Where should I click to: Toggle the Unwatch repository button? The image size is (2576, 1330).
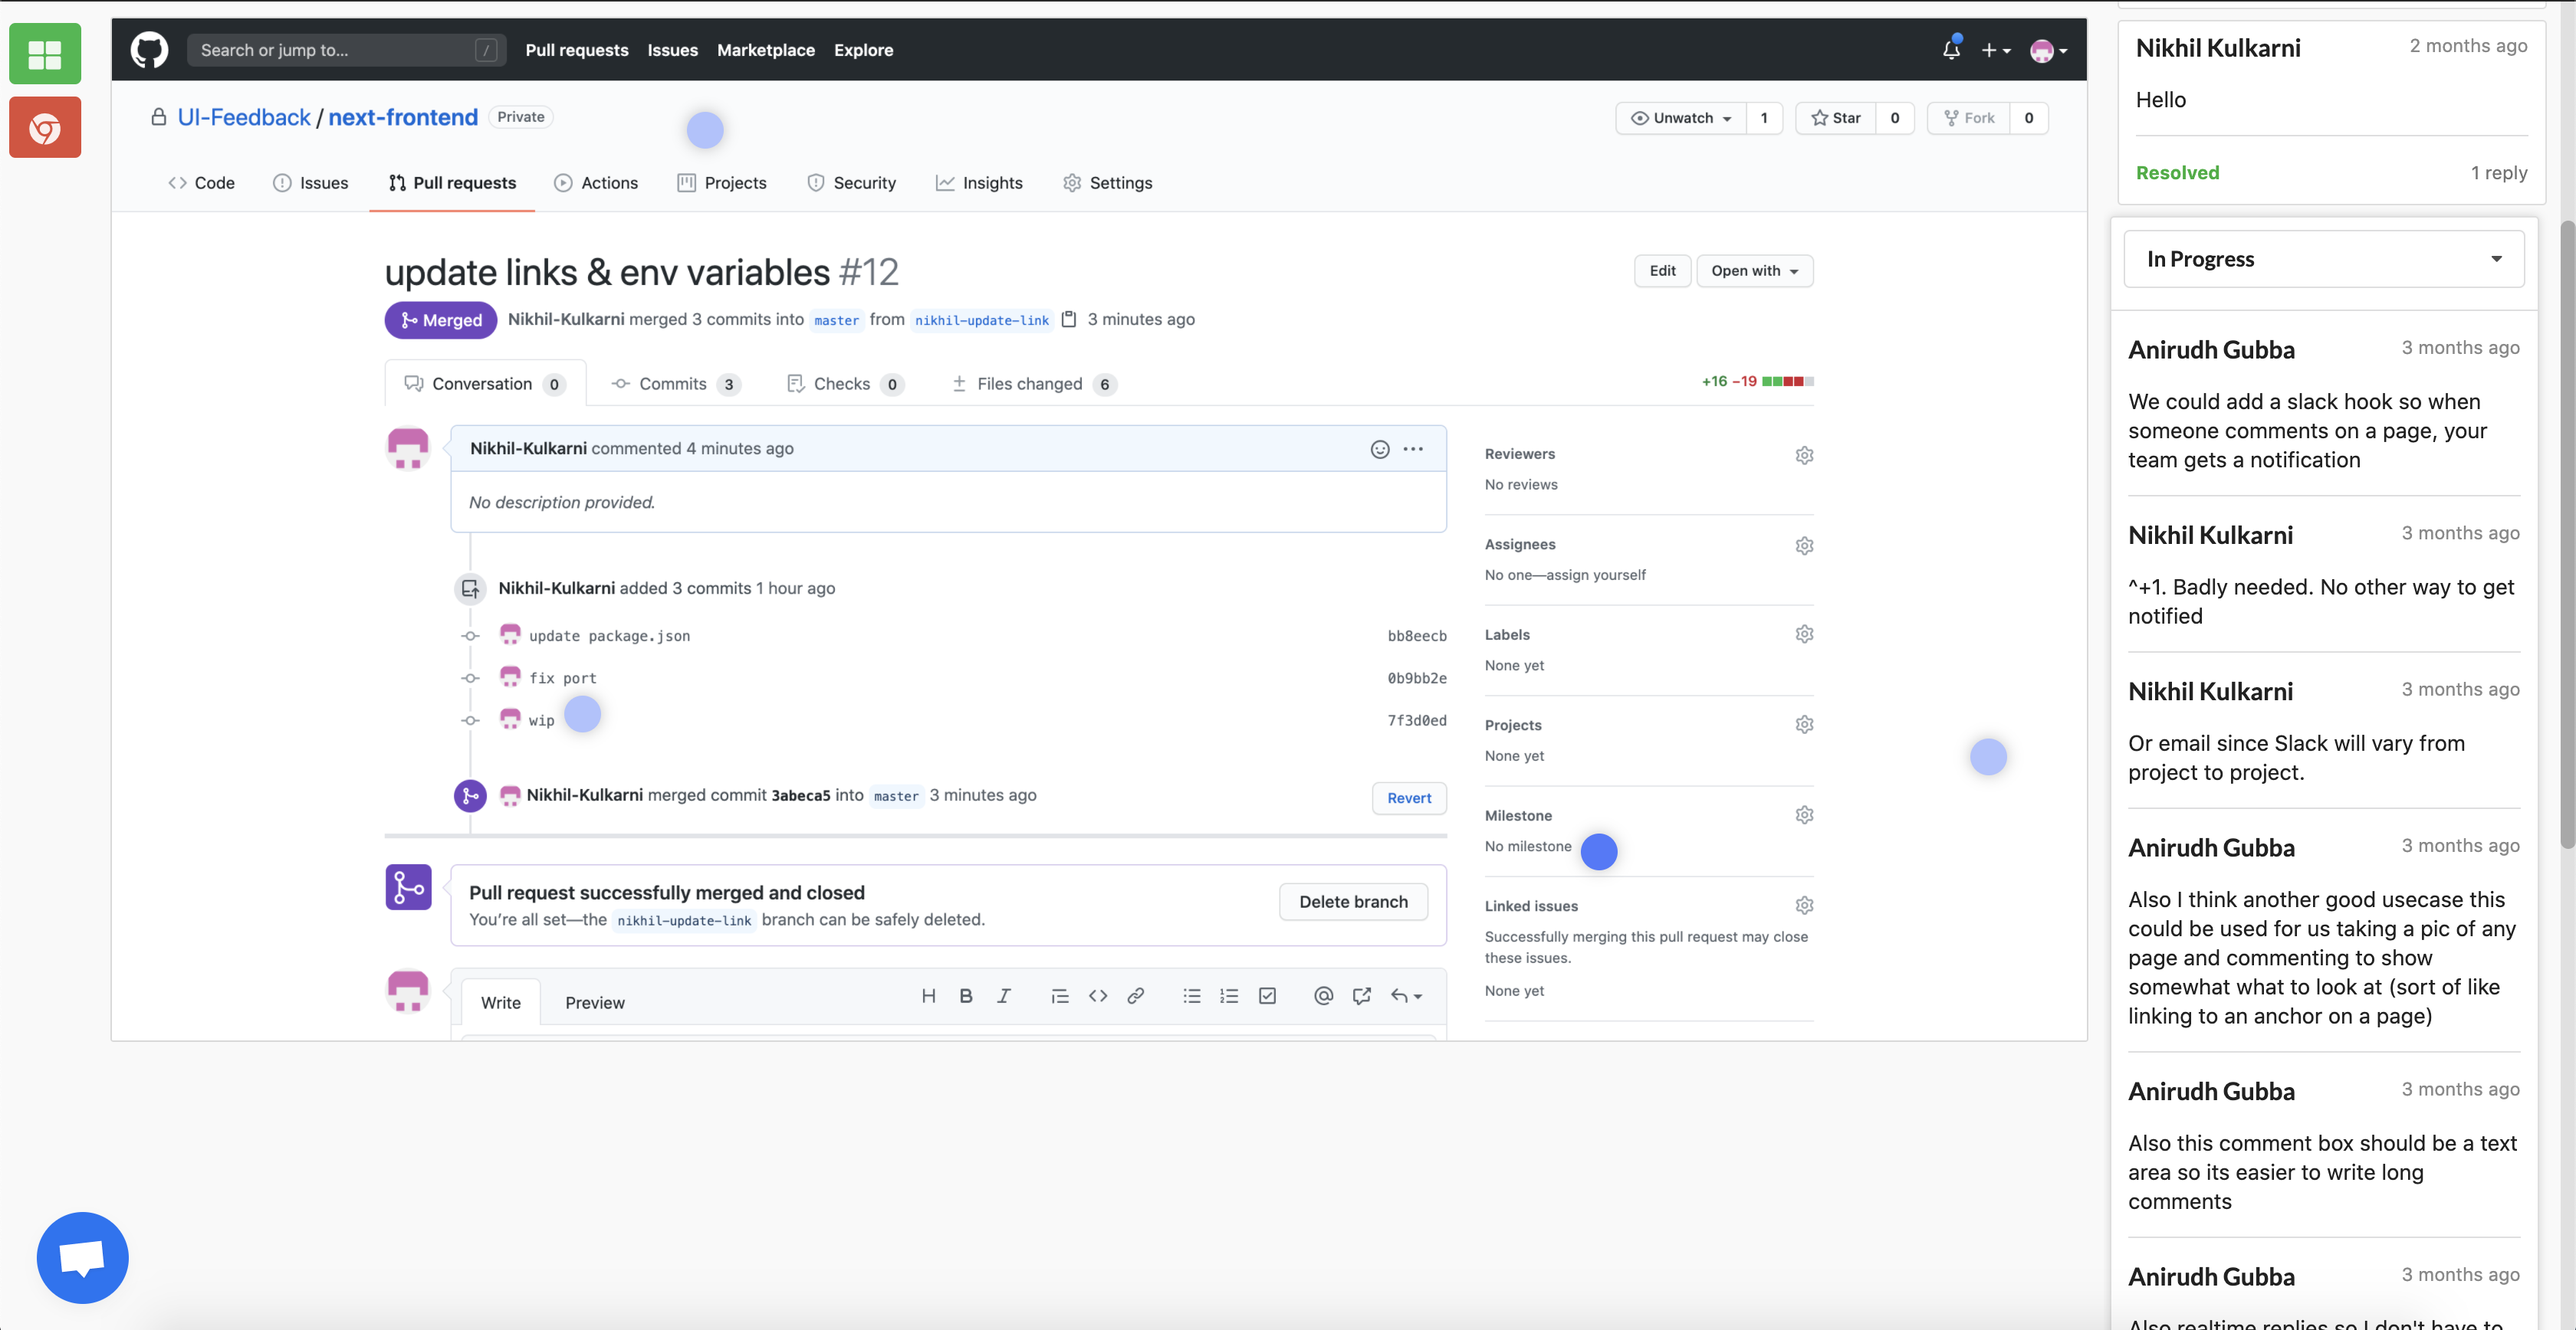coord(1681,118)
